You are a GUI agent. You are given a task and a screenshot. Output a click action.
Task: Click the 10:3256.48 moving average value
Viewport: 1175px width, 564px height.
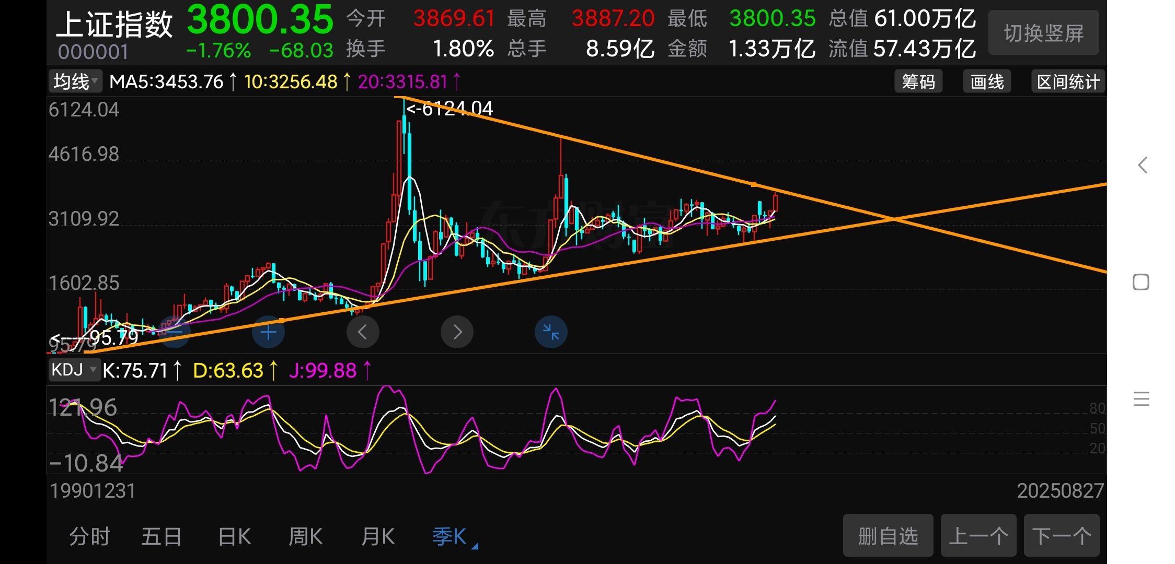[x=291, y=81]
